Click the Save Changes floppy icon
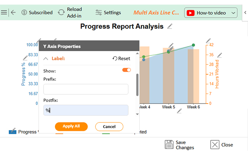The width and height of the screenshot is (248, 157). point(169,145)
